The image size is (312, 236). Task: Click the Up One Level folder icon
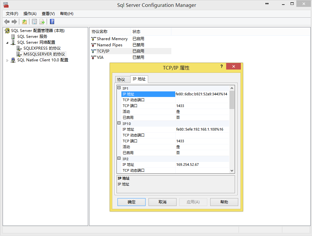click(x=24, y=22)
